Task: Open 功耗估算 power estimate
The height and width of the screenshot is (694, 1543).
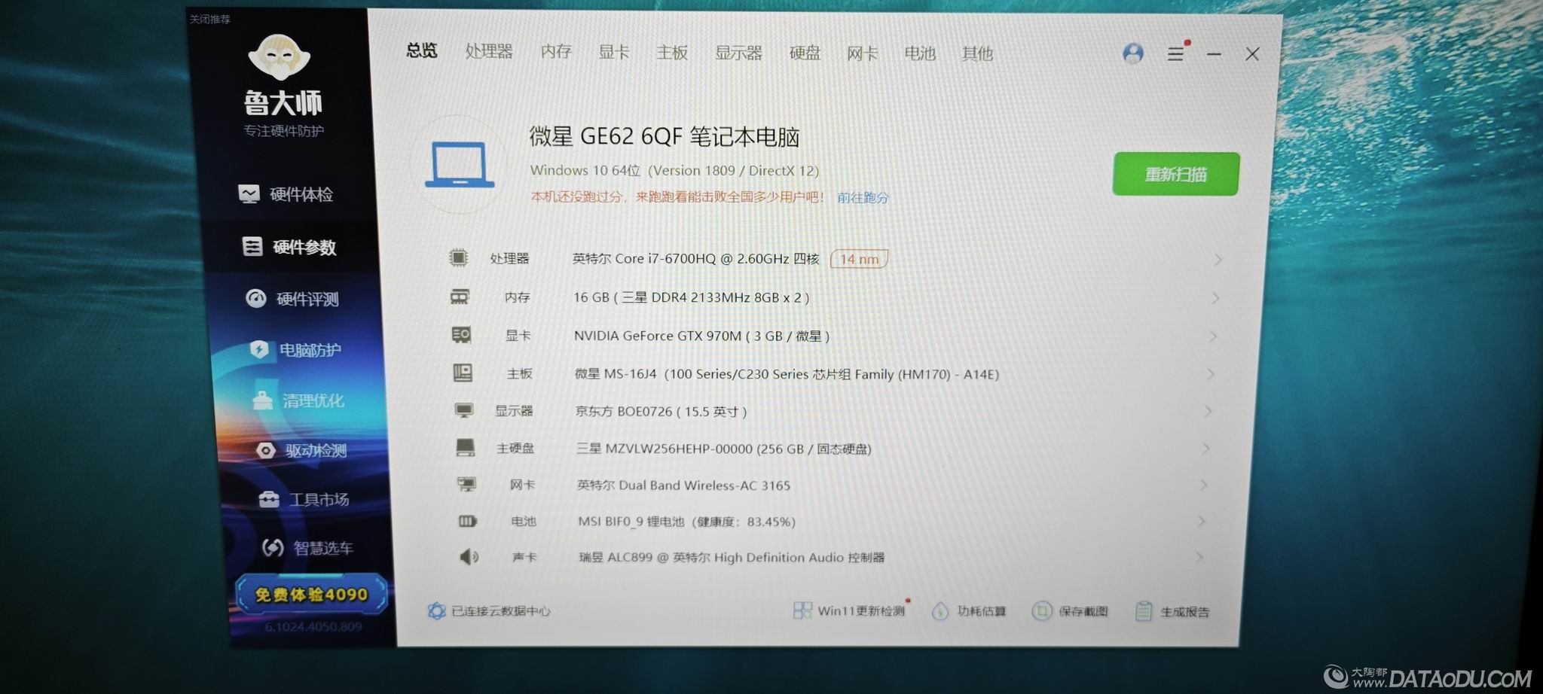Action: (969, 611)
